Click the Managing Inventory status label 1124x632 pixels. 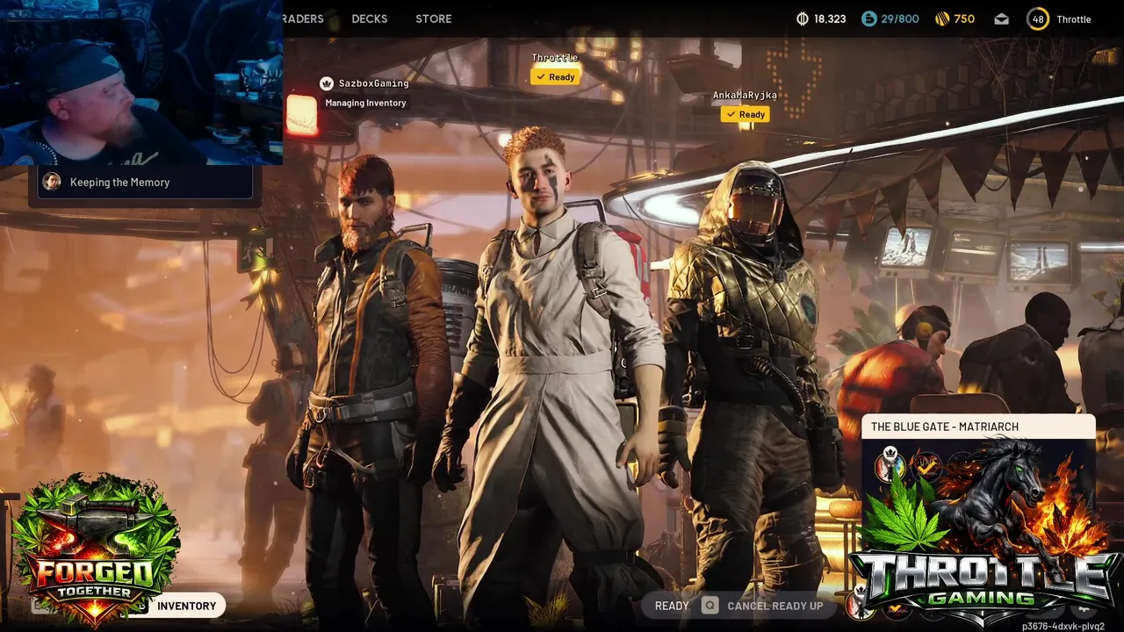(x=365, y=103)
